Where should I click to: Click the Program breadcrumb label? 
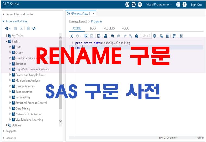[x=96, y=21]
